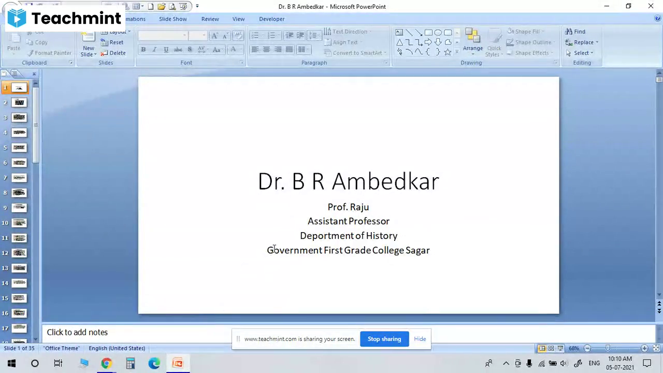Open the Review tab
663x373 pixels.
(210, 19)
